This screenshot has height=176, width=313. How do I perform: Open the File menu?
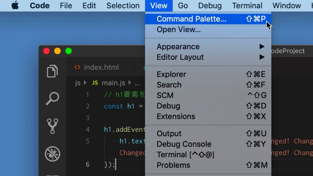tap(66, 6)
